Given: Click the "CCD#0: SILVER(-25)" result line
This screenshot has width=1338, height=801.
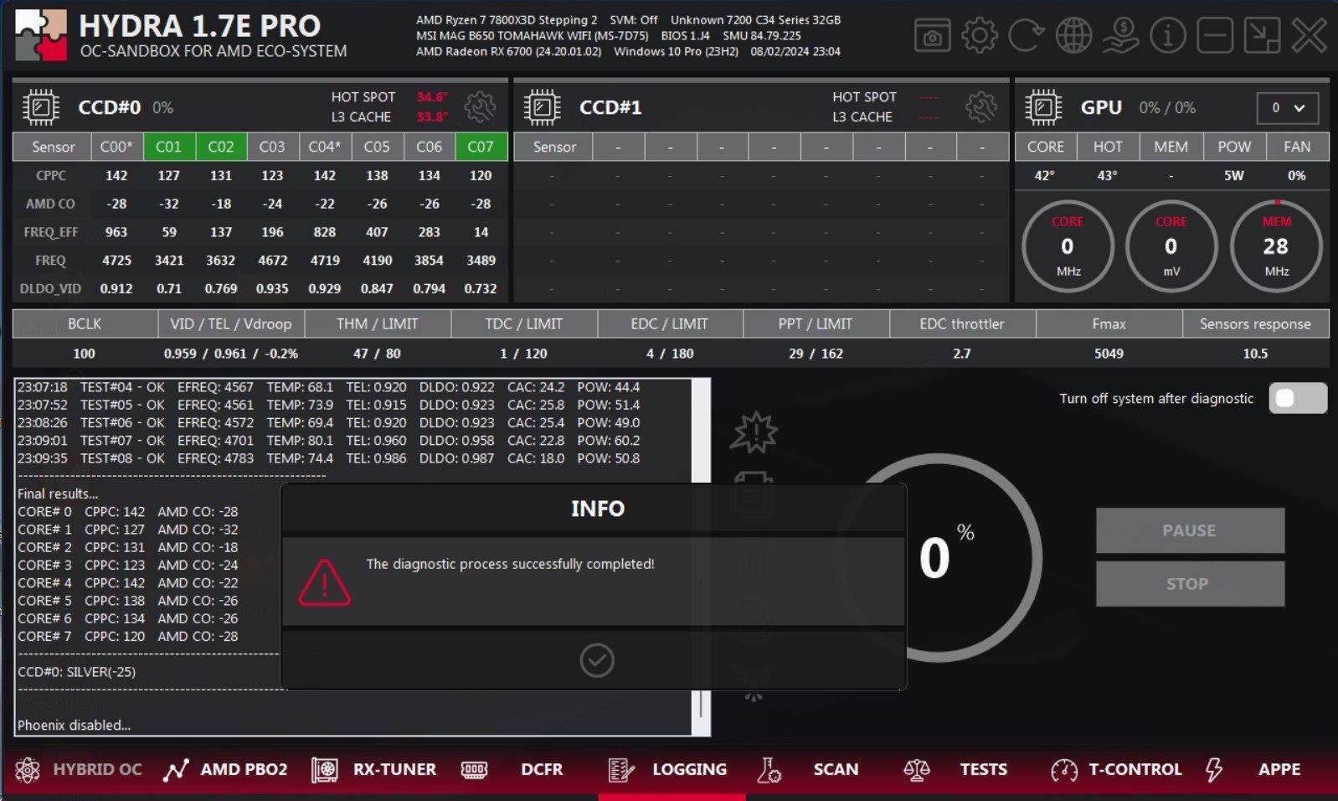Looking at the screenshot, I should [x=76, y=671].
